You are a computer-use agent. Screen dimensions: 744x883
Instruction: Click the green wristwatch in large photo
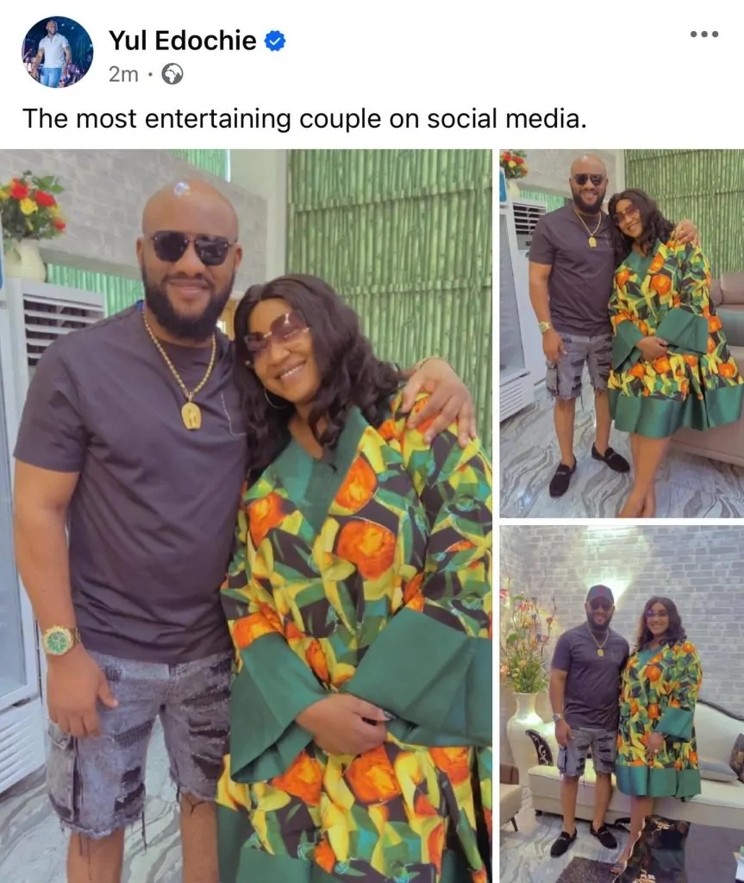tap(59, 641)
